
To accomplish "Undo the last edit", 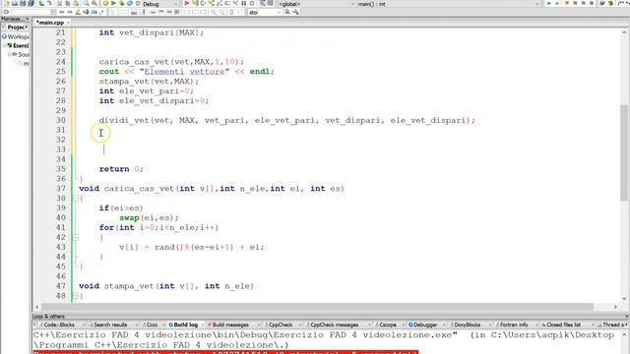I will (41, 3).
